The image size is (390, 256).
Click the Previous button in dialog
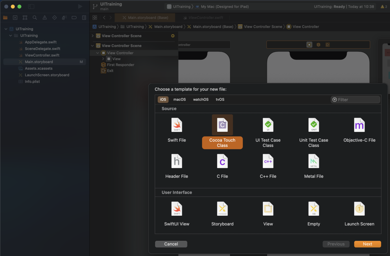click(x=336, y=244)
